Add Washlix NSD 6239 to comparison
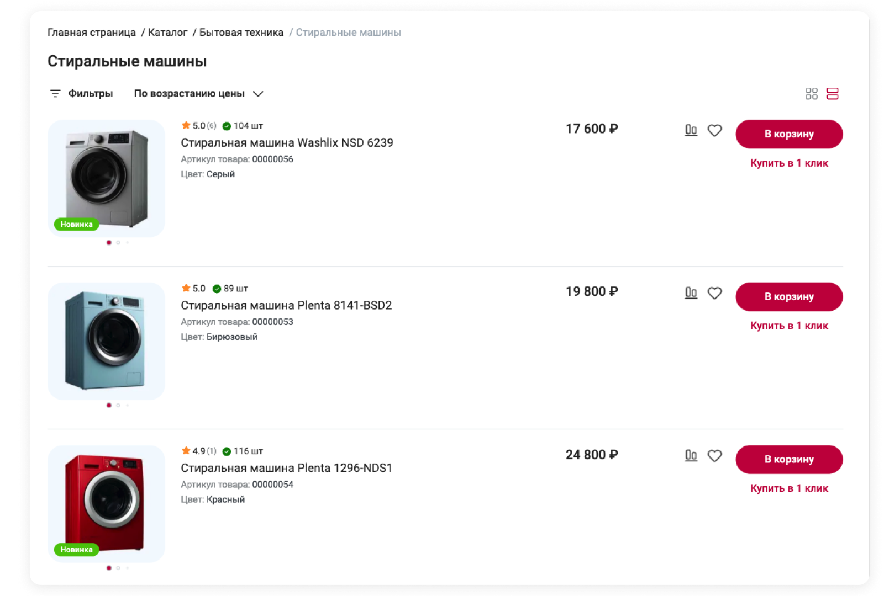The image size is (884, 596). (x=691, y=130)
